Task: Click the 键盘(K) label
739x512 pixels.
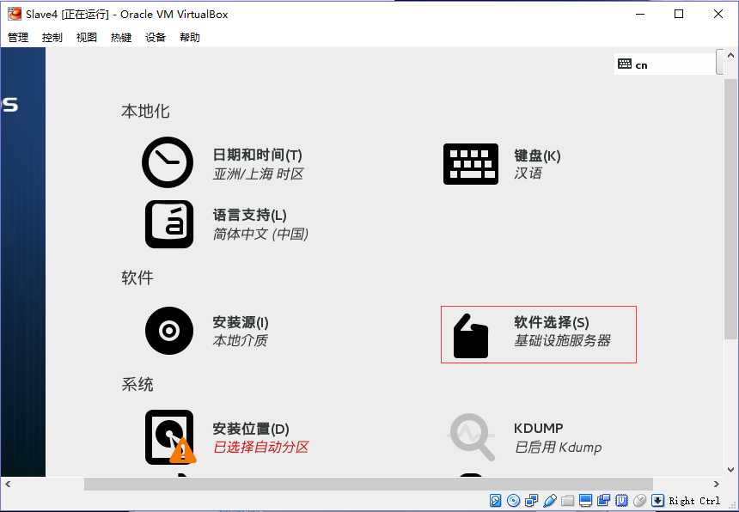Action: (537, 155)
